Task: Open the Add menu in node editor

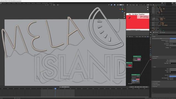Action: (143, 37)
